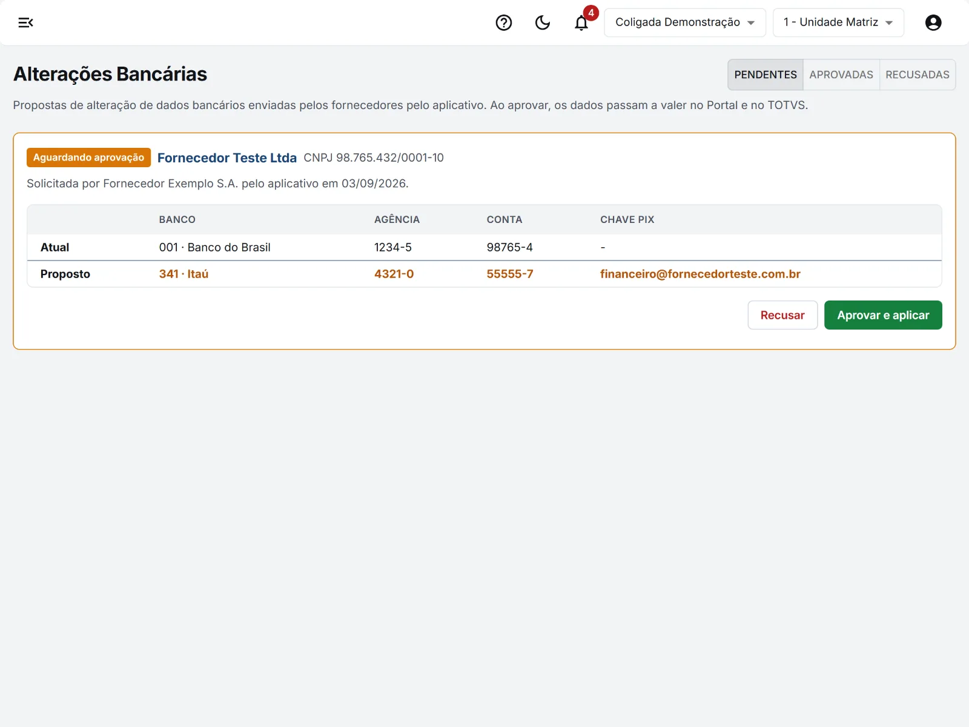Click the CHAVE PIX column header
The width and height of the screenshot is (969, 727).
click(x=627, y=219)
